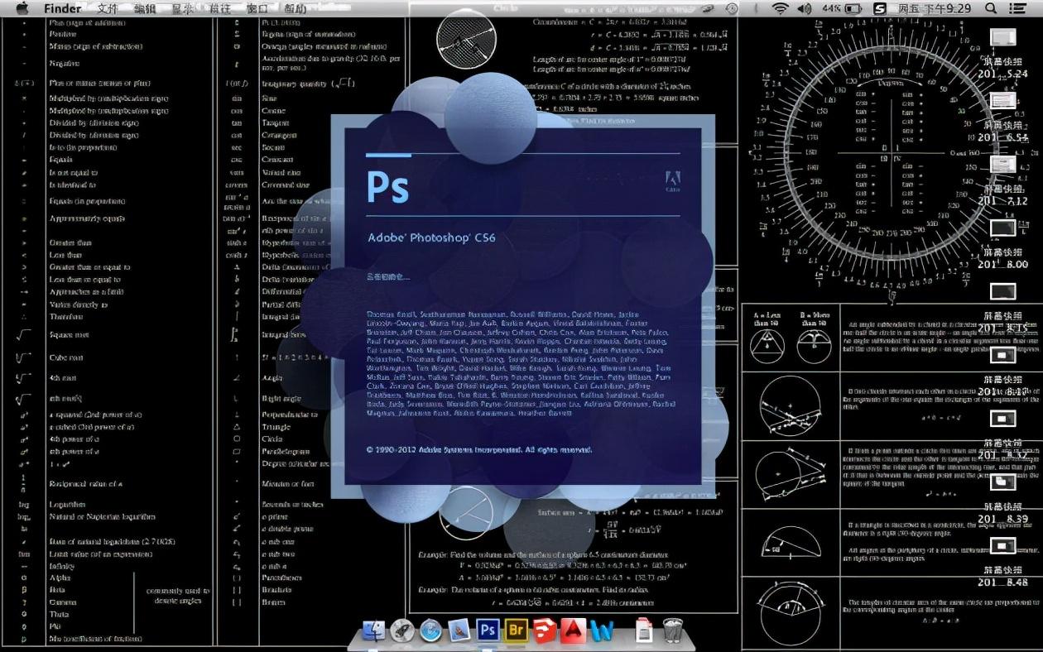This screenshot has width=1043, height=652.
Task: Open Finder from the Dock
Action: (x=374, y=630)
